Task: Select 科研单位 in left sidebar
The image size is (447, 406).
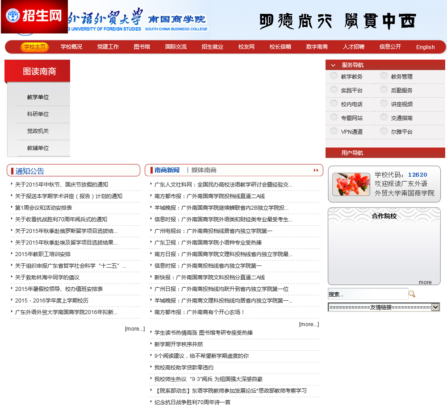Action: [38, 114]
